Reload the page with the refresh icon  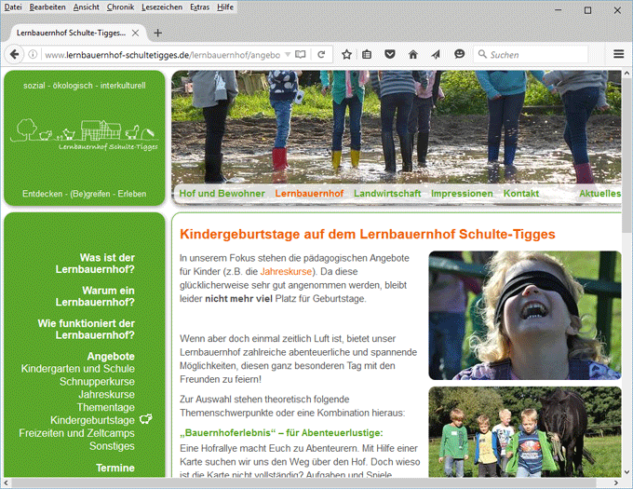(321, 54)
